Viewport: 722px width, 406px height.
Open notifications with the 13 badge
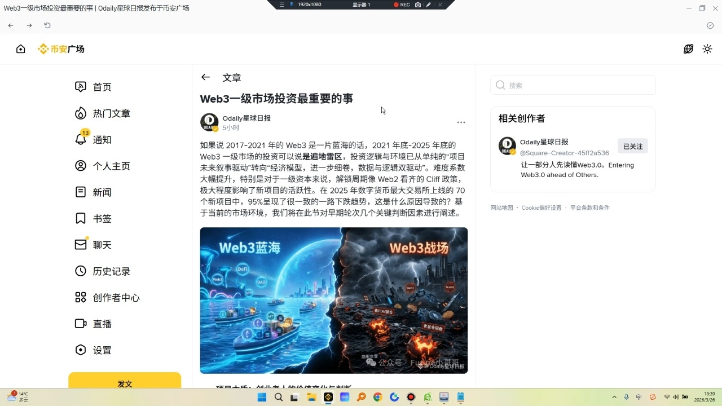pyautogui.click(x=102, y=139)
